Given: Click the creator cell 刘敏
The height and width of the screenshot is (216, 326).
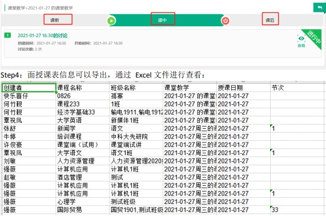Looking at the screenshot, I should 29,161.
